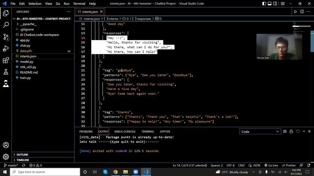Expand the __pycache__ folder

[28, 24]
